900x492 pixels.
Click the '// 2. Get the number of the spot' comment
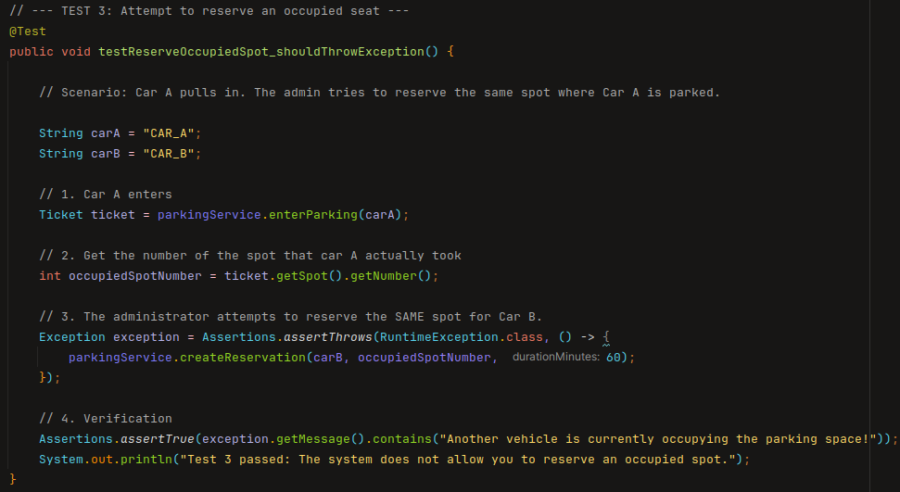click(x=250, y=256)
